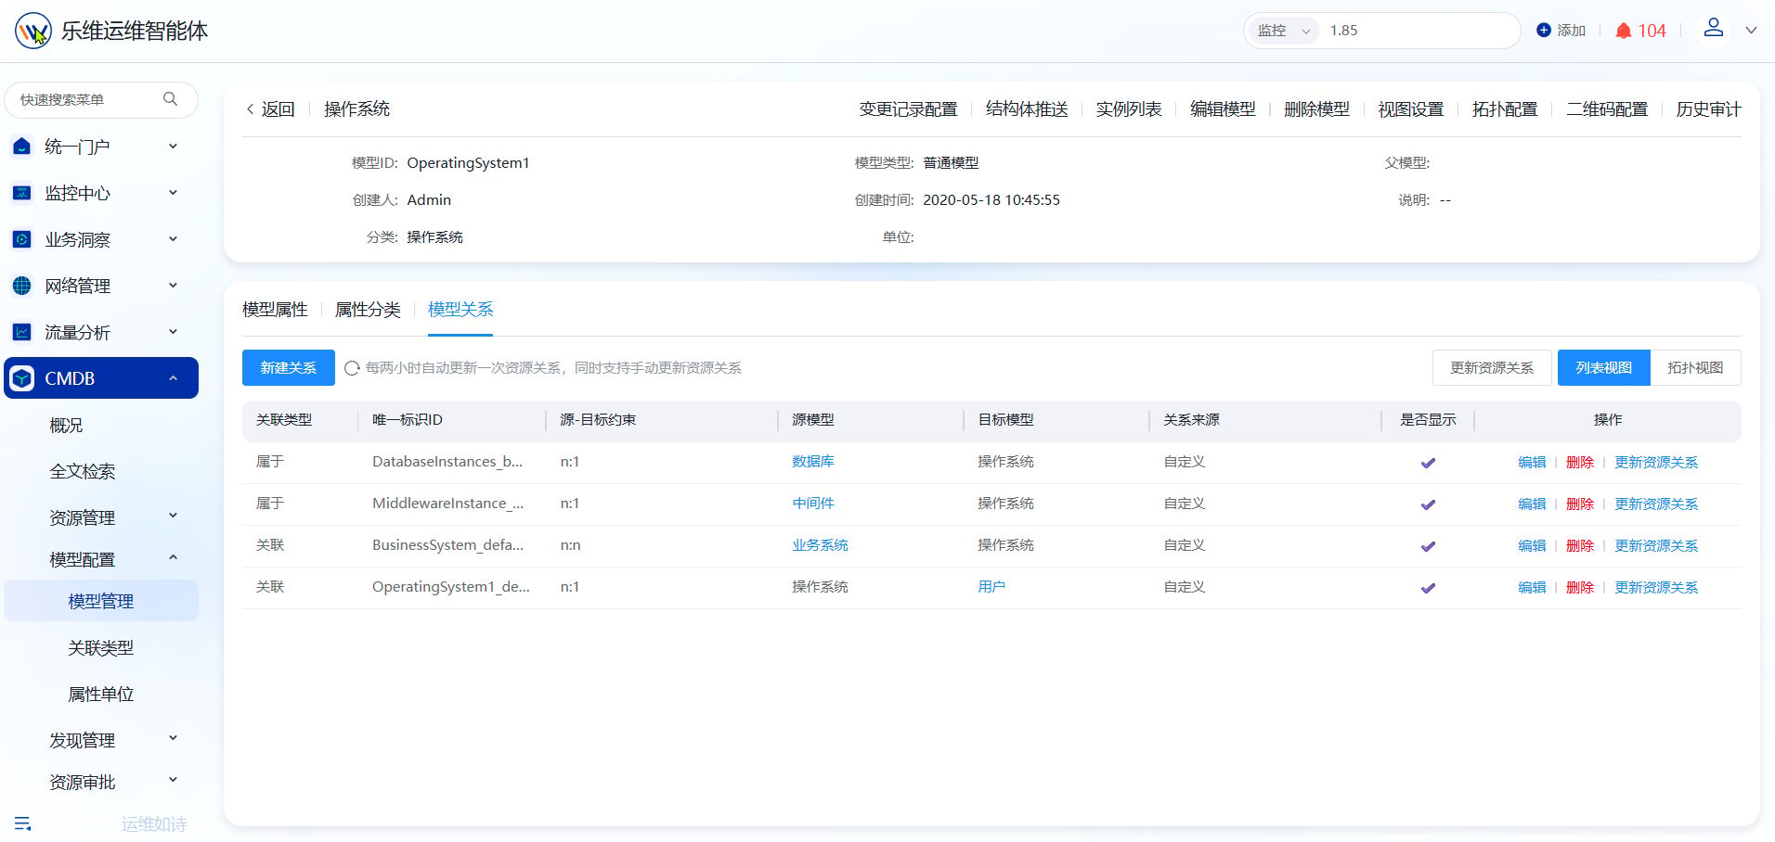Open 结构体推送 in the header toolbar
1775x842 pixels.
pos(1027,109)
